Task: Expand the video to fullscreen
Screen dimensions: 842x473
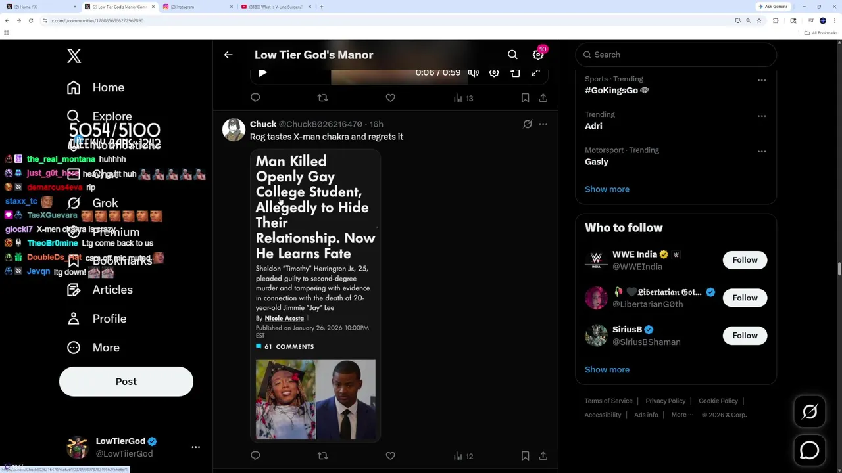Action: [x=536, y=73]
